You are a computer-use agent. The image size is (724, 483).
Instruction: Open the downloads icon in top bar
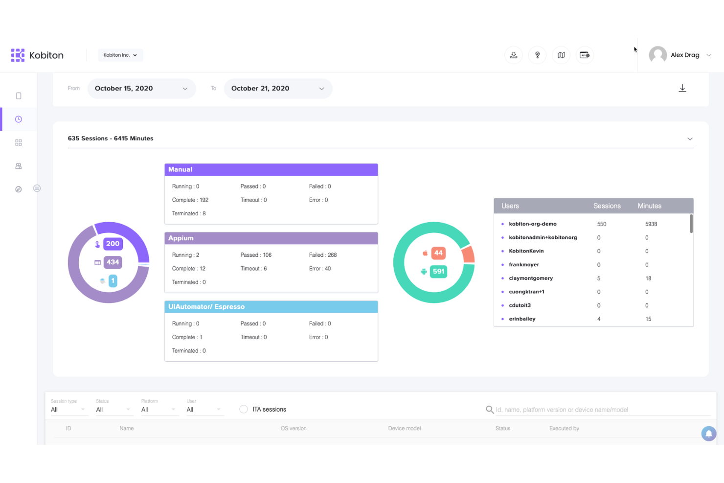(x=513, y=55)
